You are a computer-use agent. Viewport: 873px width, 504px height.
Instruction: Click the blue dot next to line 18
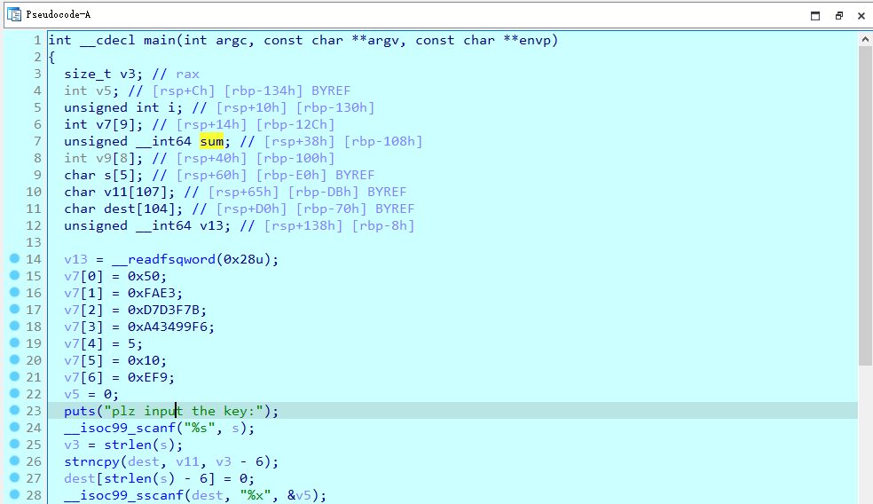pos(14,327)
